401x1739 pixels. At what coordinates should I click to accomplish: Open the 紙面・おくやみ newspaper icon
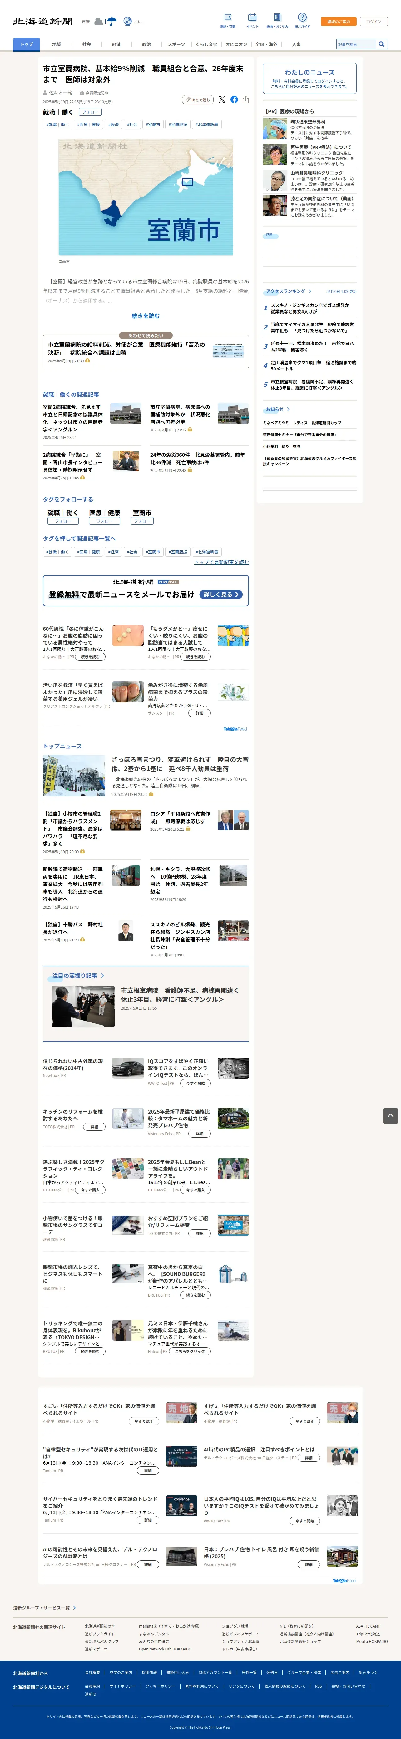pos(277,17)
